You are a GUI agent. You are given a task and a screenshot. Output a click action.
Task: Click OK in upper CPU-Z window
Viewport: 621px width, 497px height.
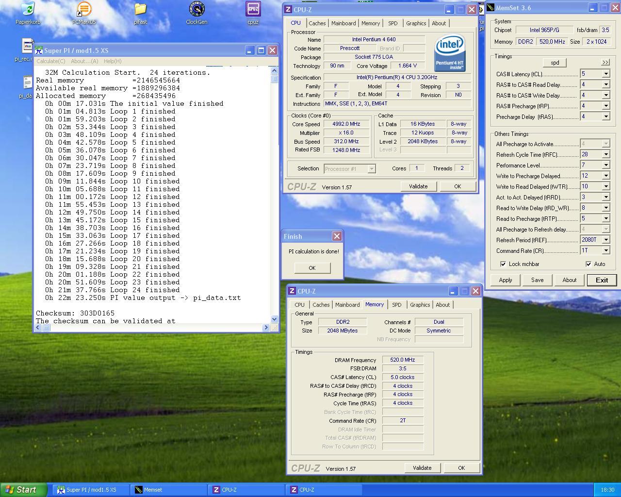coord(458,186)
